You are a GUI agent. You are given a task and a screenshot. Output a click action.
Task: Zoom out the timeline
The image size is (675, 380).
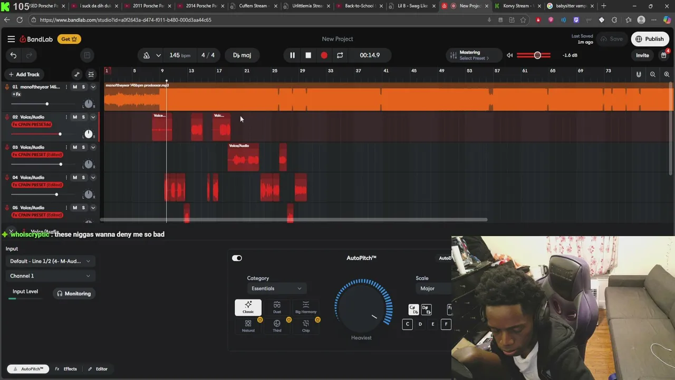pos(653,74)
